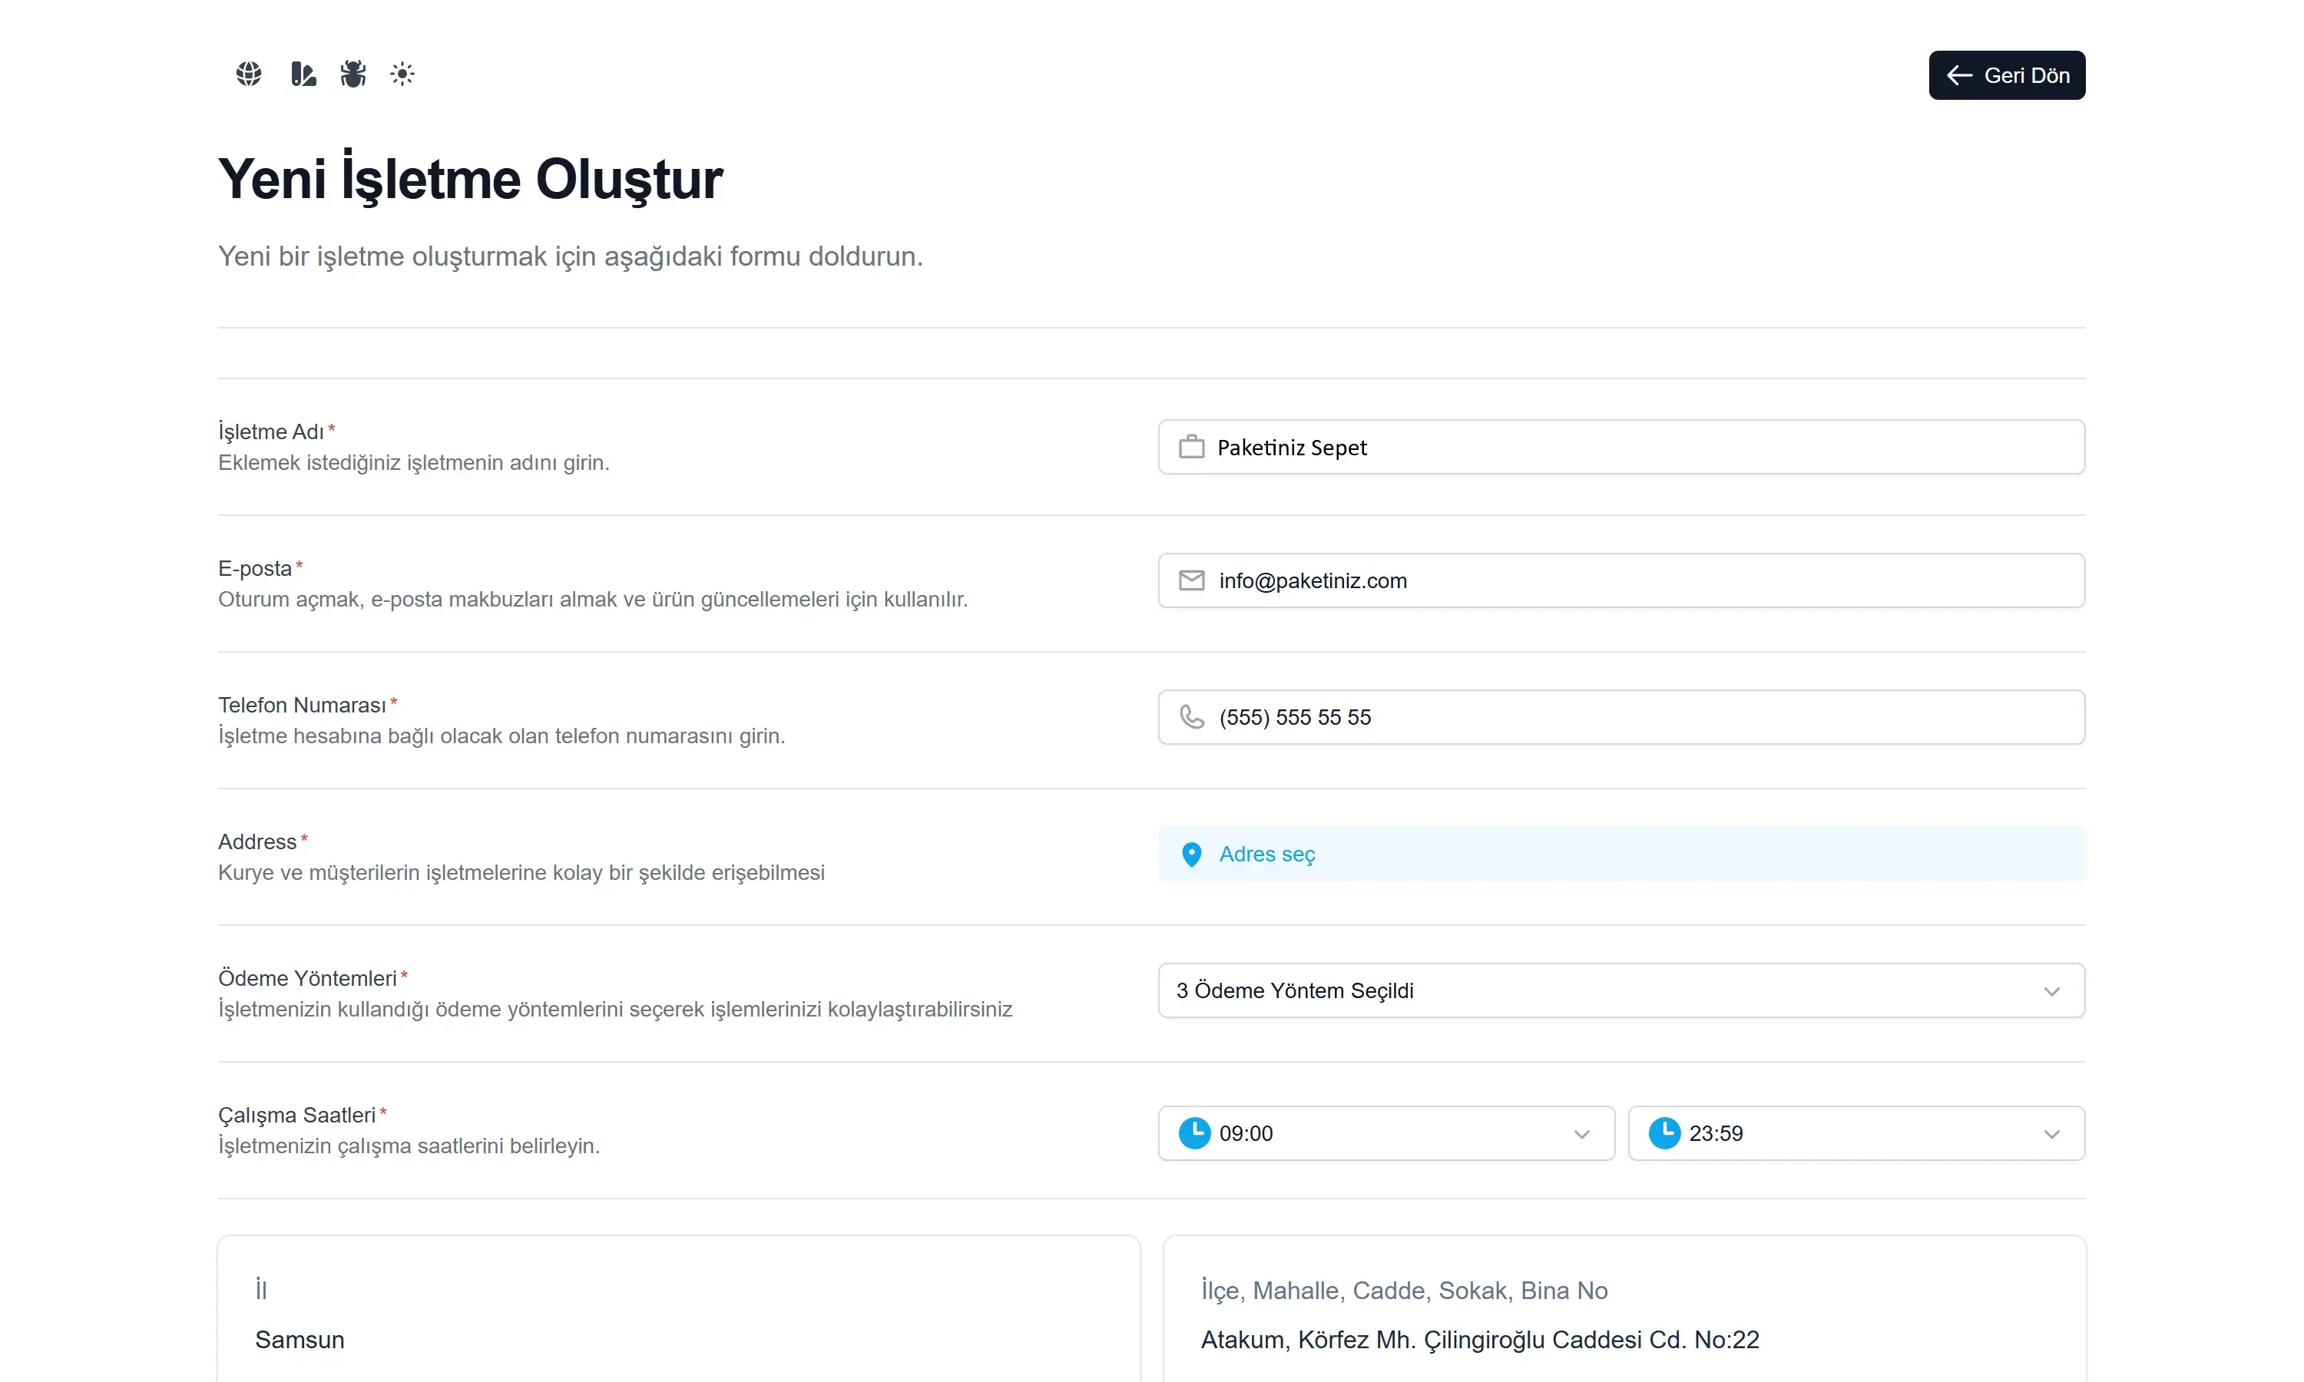Toggle light mode with the sun icon
The width and height of the screenshot is (2304, 1382).
coord(402,74)
